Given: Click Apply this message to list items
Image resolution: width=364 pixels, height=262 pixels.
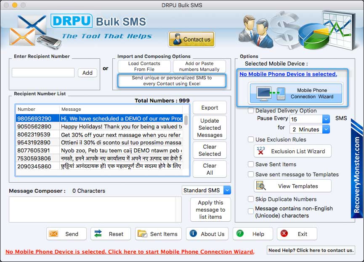Looking at the screenshot, I should point(210,210).
